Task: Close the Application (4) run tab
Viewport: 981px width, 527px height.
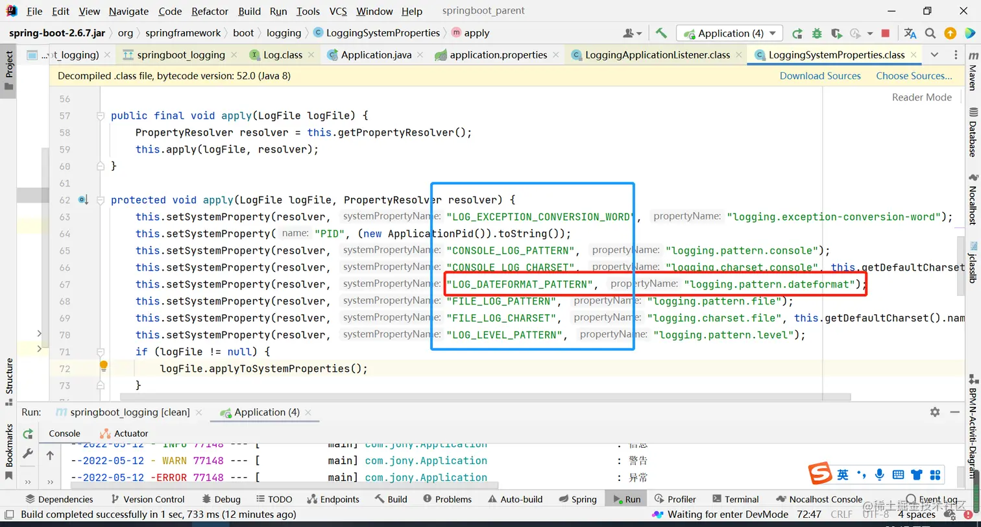Action: (308, 412)
